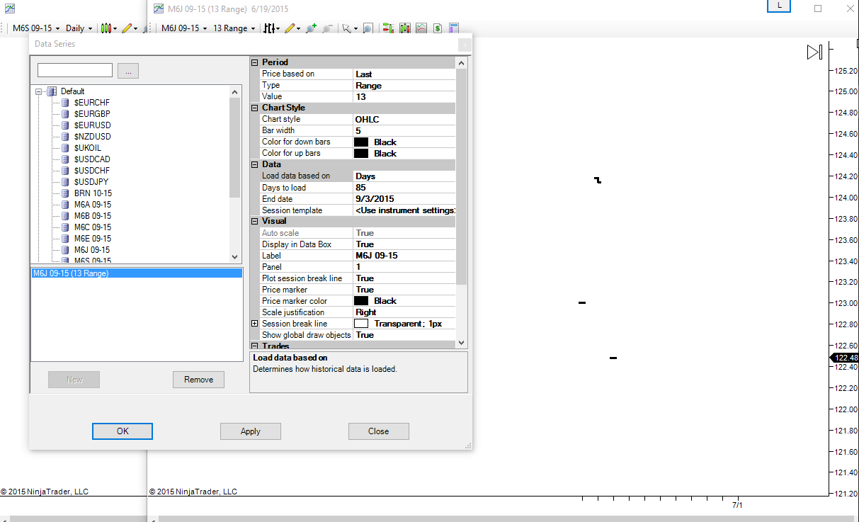Click the Session break line transparent swatch
Viewport: 859px width, 522px height.
pyautogui.click(x=361, y=323)
